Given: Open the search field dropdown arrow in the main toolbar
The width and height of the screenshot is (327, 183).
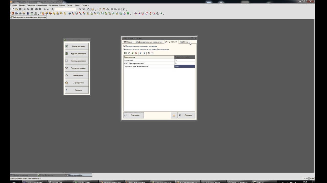Looking at the screenshot, I should 77,9.
